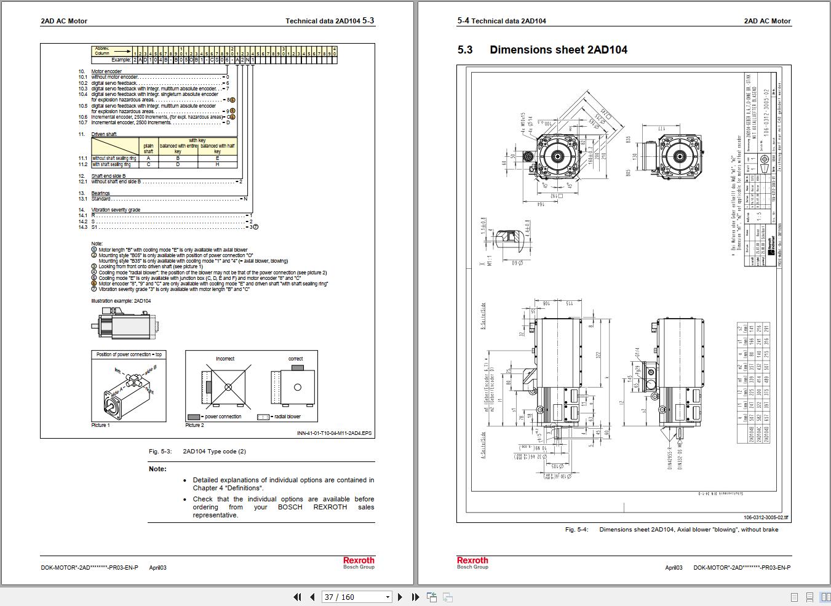The image size is (831, 606).
Task: Switch to single page layout
Action: pyautogui.click(x=793, y=596)
